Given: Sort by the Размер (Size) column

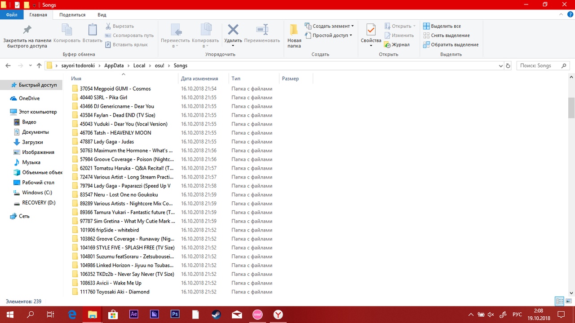Looking at the screenshot, I should (x=296, y=79).
